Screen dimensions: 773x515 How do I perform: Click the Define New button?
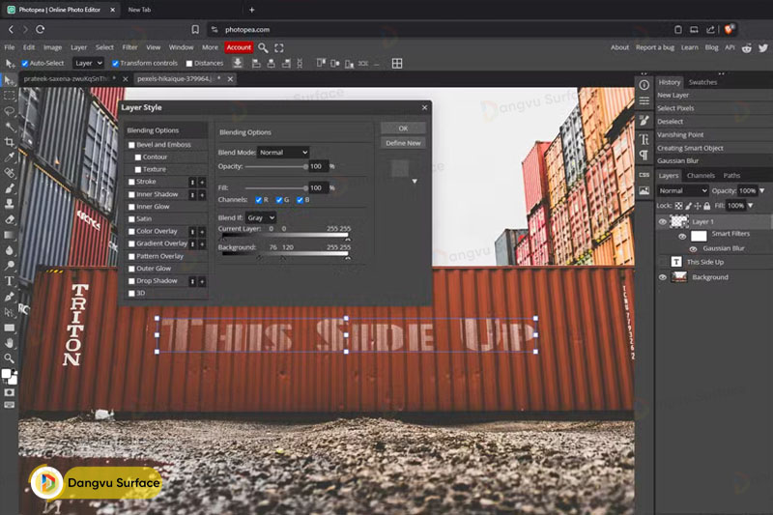coord(403,143)
